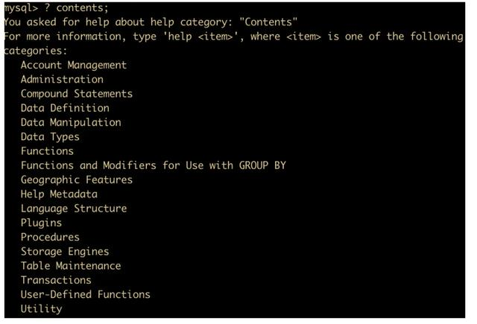Viewport: 477px width, 324px height.
Task: Select the 'Data Types' list entry
Action: point(50,137)
